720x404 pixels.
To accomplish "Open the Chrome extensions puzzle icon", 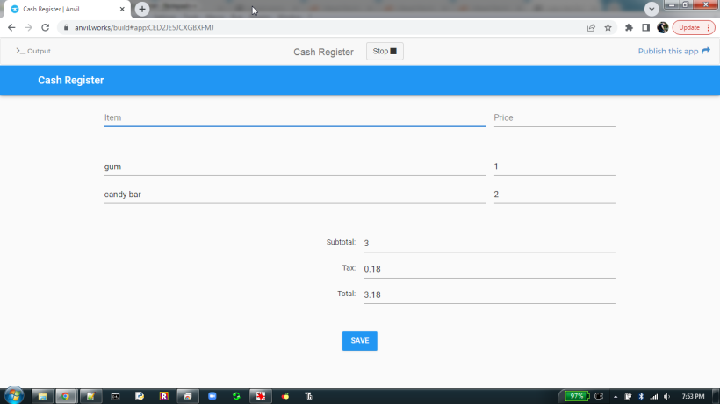I will [x=629, y=27].
